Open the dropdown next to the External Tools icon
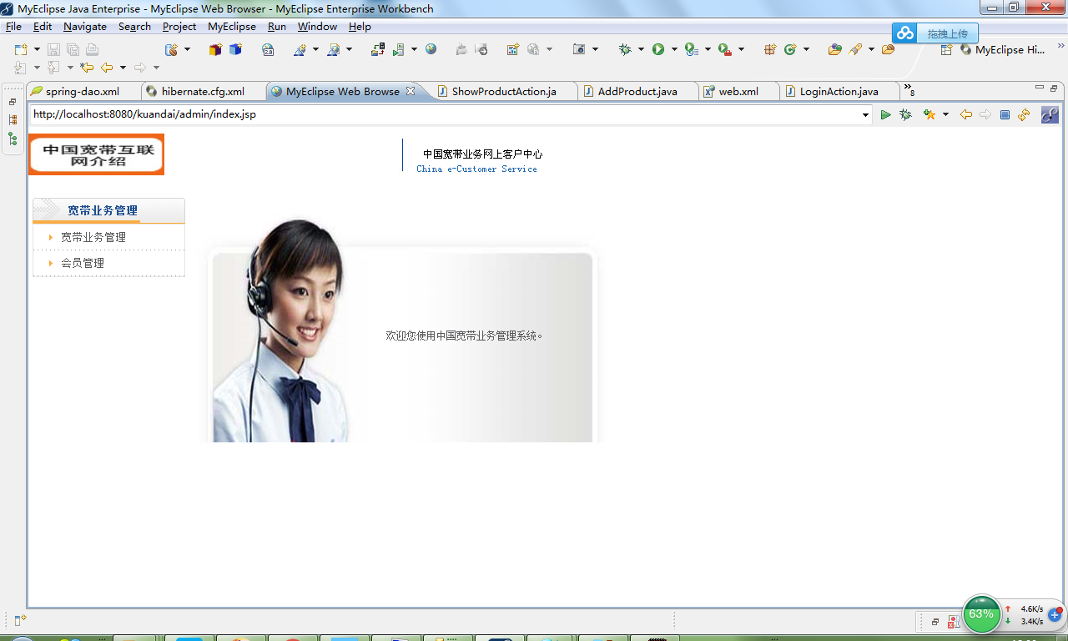The width and height of the screenshot is (1068, 641). coord(741,50)
